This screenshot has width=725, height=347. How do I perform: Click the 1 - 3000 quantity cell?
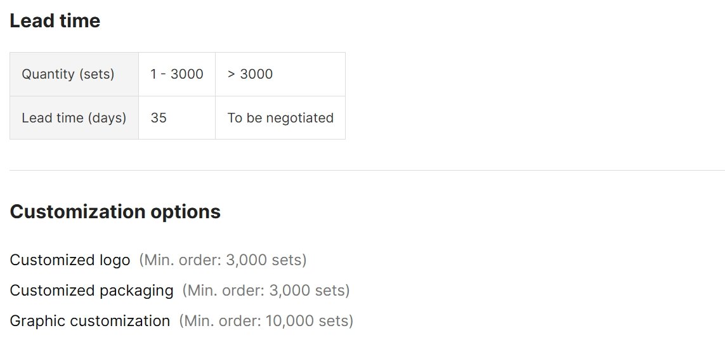click(176, 74)
